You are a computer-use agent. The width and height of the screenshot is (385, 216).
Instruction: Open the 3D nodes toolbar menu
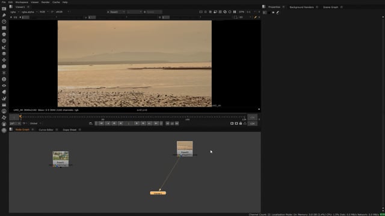coord(4,67)
